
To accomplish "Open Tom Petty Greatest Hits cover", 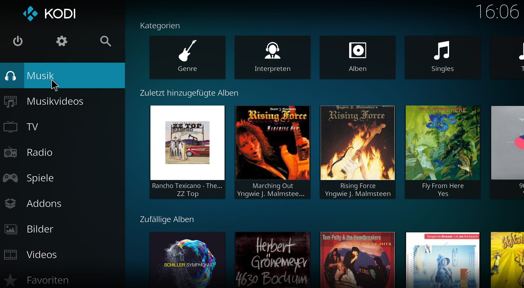I will (358, 260).
